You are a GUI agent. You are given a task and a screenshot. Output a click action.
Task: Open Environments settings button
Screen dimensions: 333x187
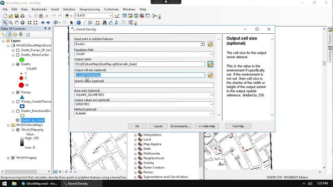181,126
